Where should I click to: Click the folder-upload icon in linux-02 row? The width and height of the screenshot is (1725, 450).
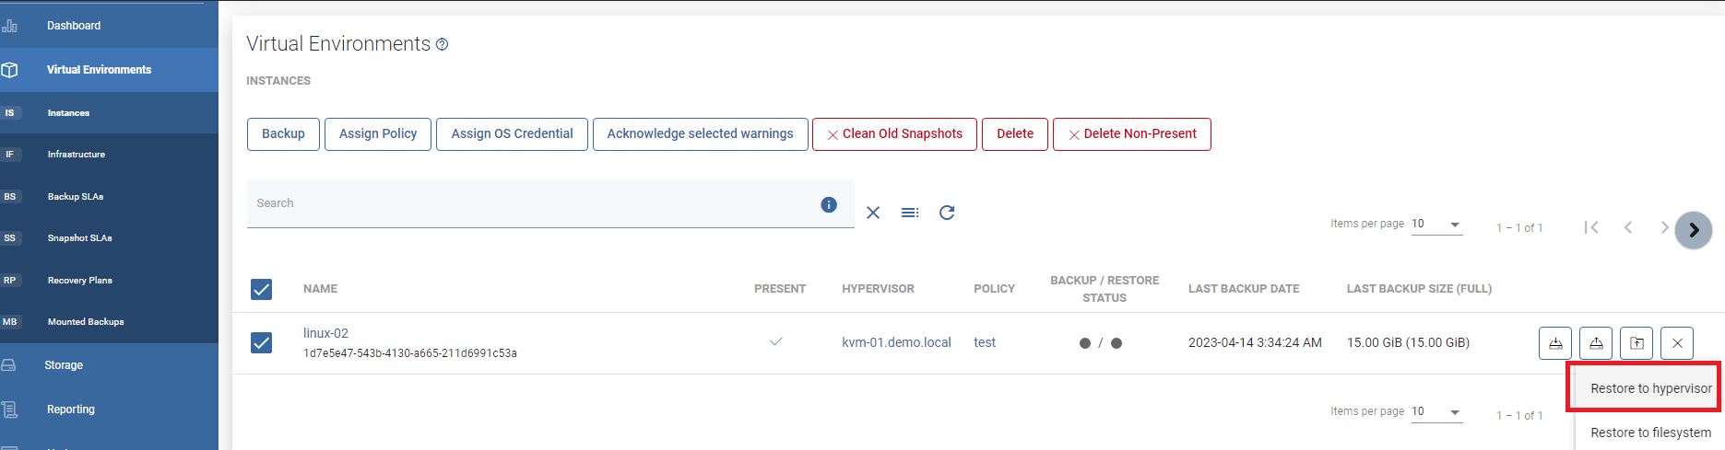pyautogui.click(x=1636, y=343)
